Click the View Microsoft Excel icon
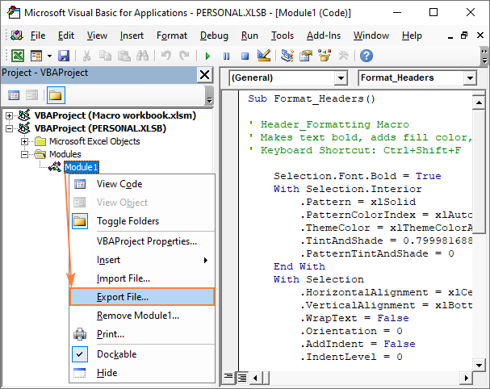 [x=17, y=56]
